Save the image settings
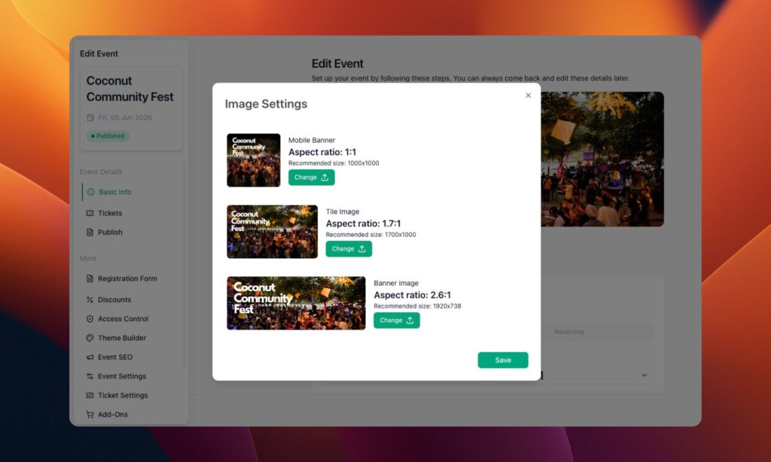 pyautogui.click(x=502, y=360)
